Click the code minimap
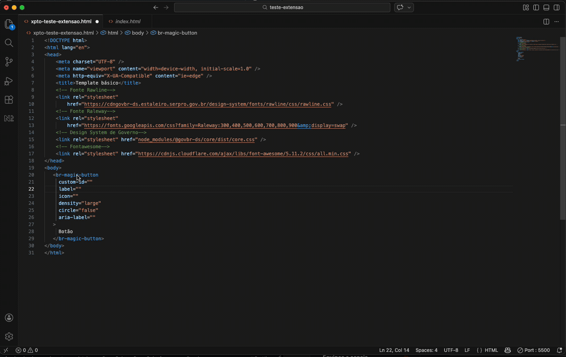566x357 pixels. [537, 50]
